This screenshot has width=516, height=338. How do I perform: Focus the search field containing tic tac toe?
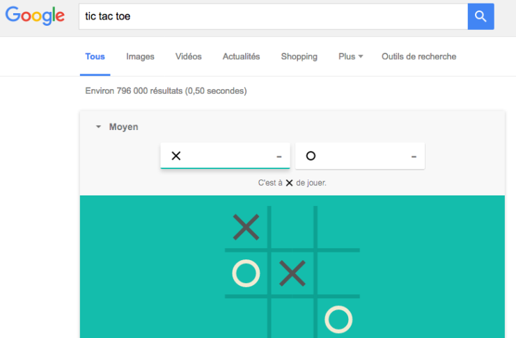(273, 17)
